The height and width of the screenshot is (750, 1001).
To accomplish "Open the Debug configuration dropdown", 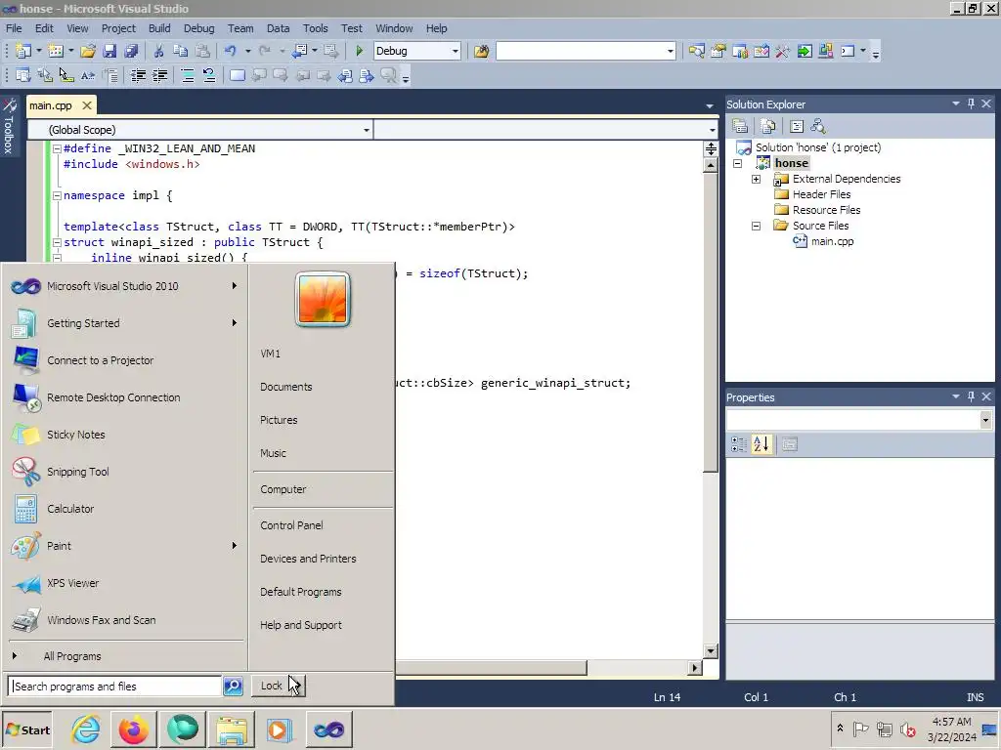I will [x=456, y=51].
